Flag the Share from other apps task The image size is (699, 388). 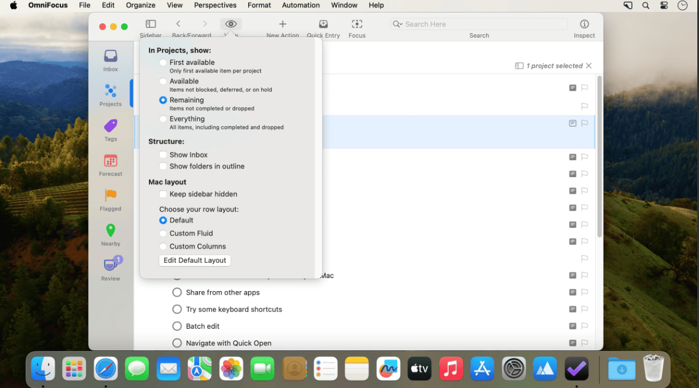[584, 292]
